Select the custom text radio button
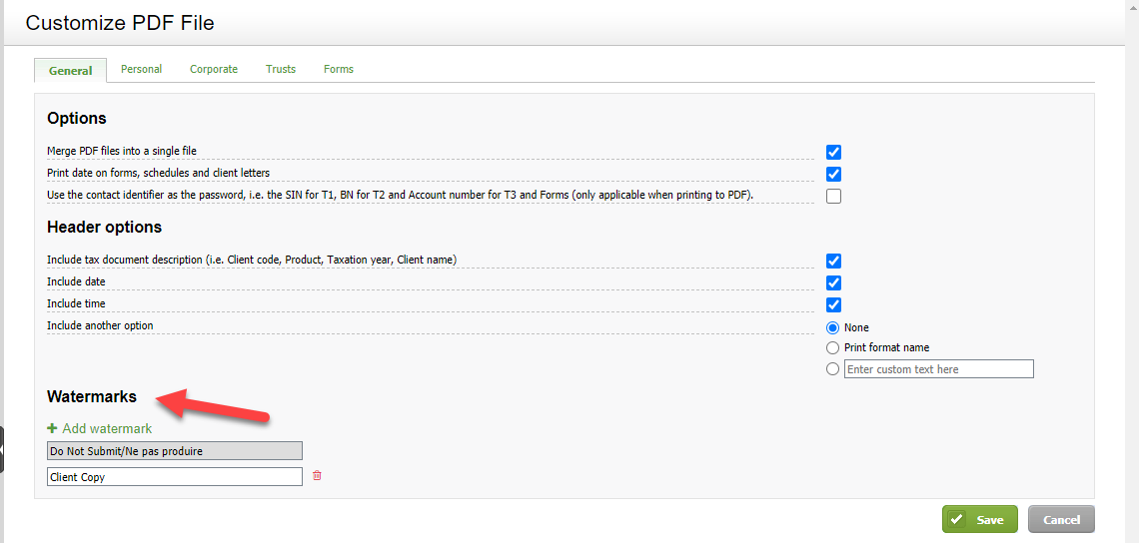This screenshot has width=1139, height=543. 833,368
